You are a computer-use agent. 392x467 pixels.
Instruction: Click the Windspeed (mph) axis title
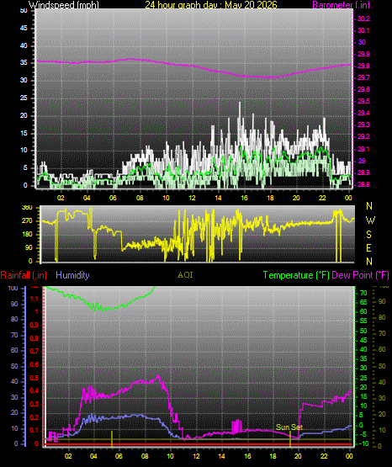63,5
